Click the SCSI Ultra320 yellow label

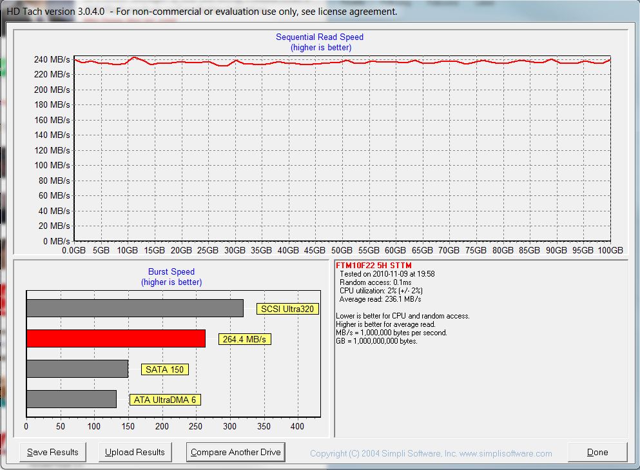[287, 309]
